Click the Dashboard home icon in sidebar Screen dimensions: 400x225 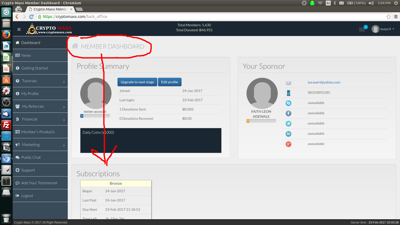[17, 42]
